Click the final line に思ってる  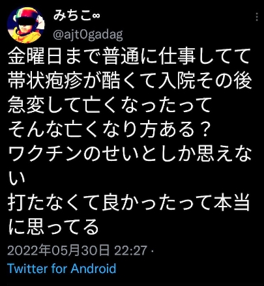(x=53, y=227)
